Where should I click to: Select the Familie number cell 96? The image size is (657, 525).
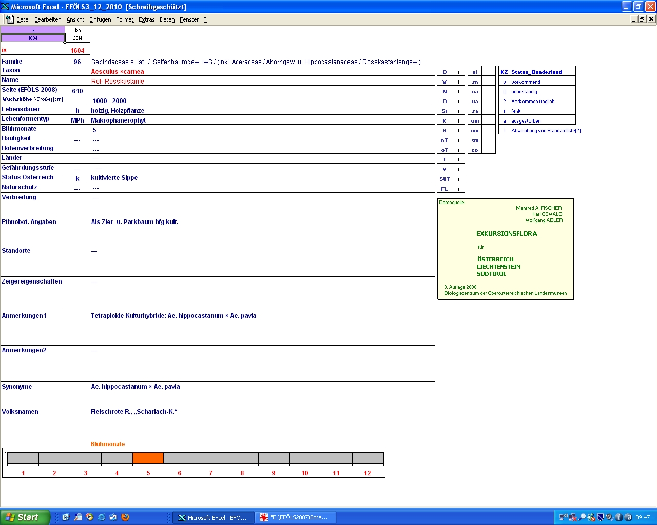pyautogui.click(x=78, y=62)
